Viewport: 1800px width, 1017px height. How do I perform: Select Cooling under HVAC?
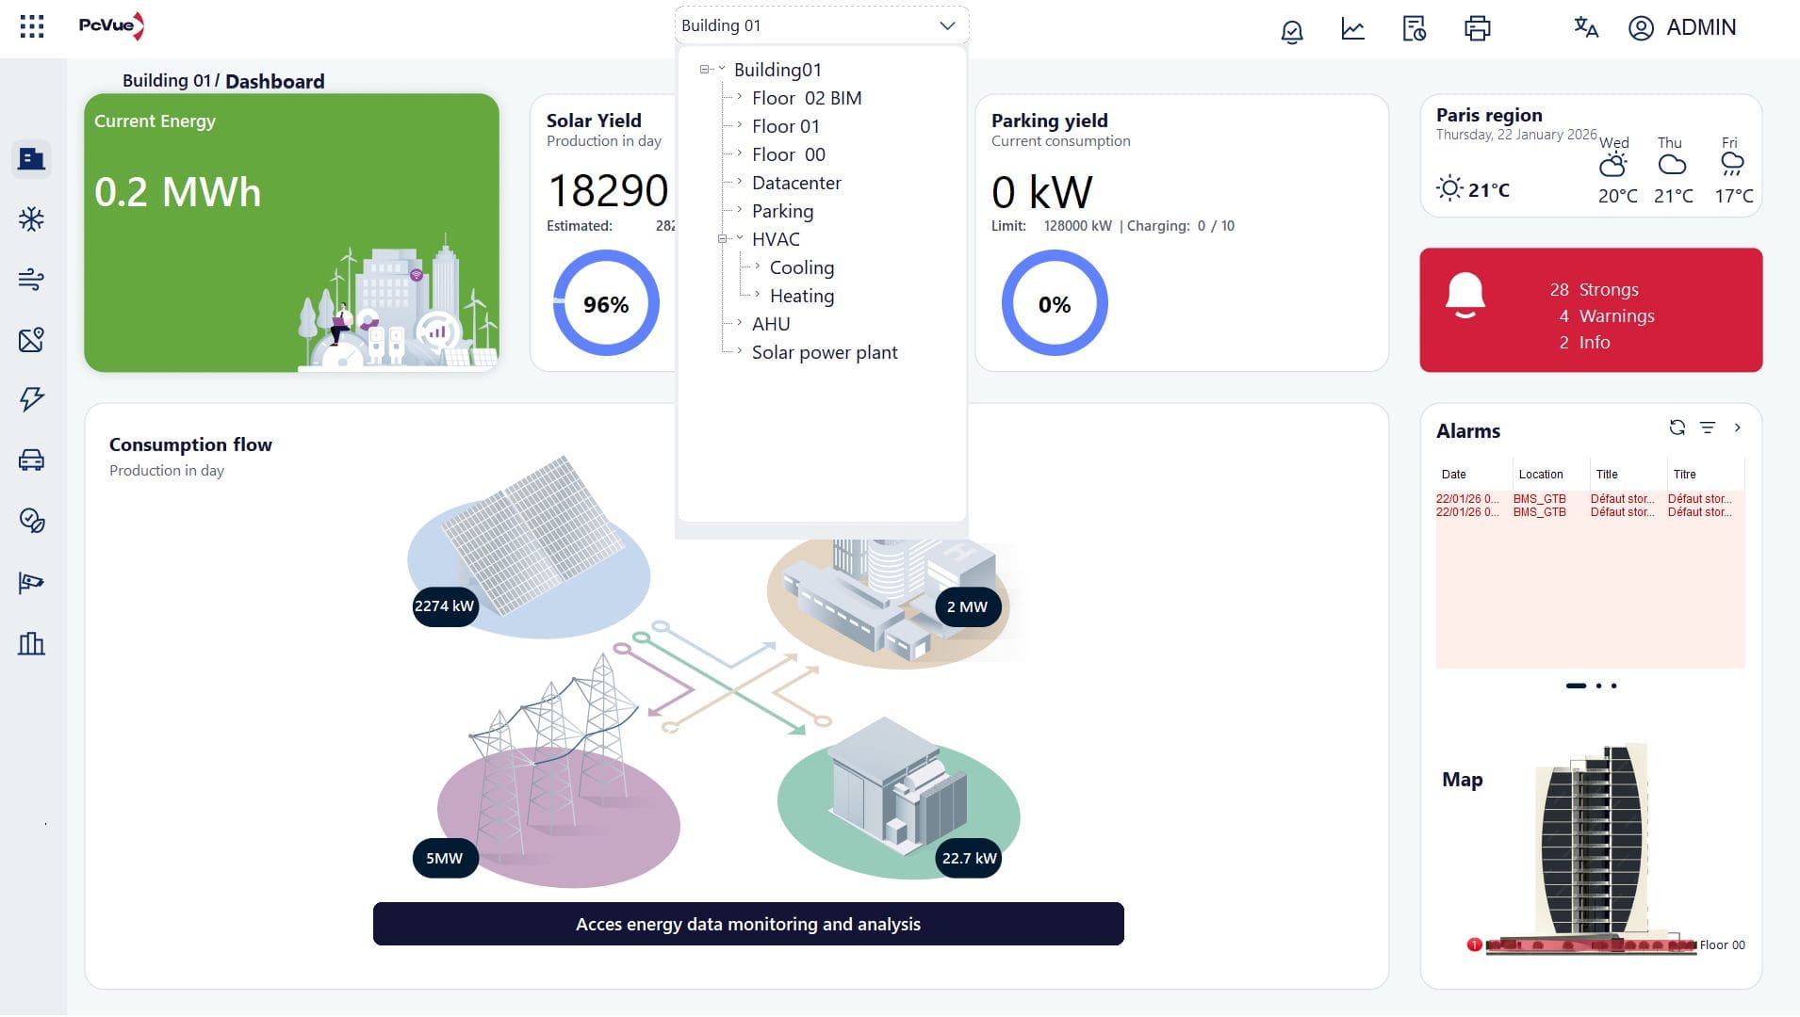(x=801, y=267)
